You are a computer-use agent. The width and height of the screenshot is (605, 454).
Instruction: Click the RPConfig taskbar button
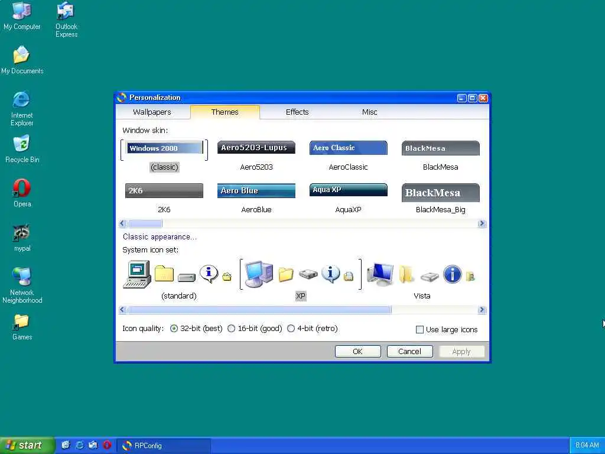[164, 446]
